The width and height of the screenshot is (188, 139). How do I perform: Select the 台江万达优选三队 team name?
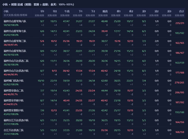click(x=14, y=130)
